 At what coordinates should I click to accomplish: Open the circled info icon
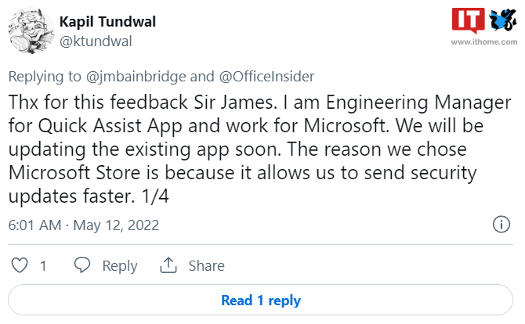tap(501, 225)
